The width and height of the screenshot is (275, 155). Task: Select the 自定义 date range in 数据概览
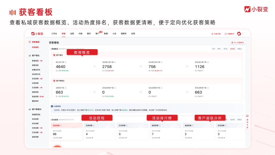click(239, 49)
